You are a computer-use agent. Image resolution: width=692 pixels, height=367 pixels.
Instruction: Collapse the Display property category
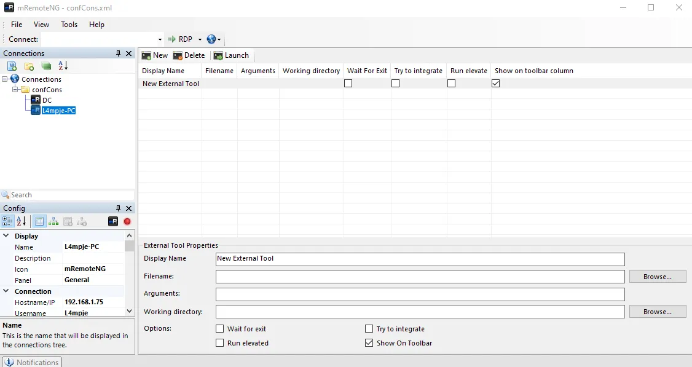click(x=6, y=236)
